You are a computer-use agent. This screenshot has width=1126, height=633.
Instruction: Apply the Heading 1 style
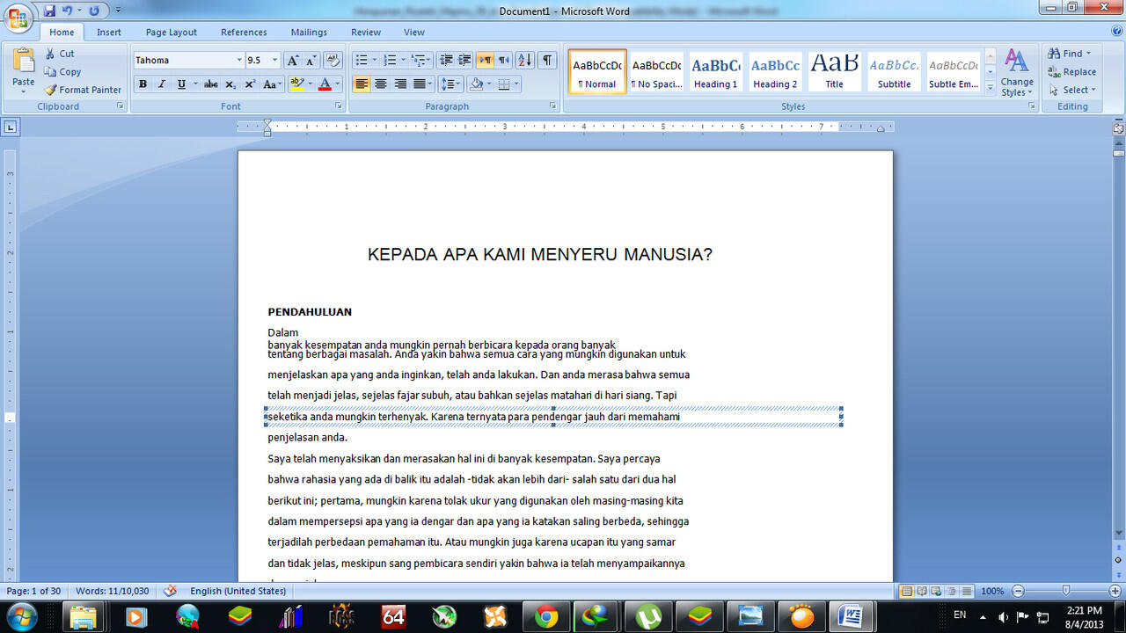coord(715,72)
